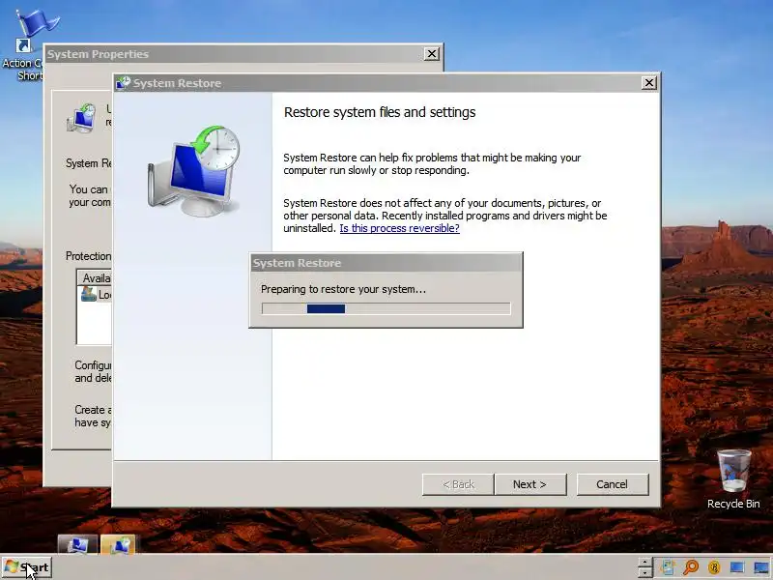The width and height of the screenshot is (773, 580).
Task: Click the Next button in System Restore
Action: 530,484
